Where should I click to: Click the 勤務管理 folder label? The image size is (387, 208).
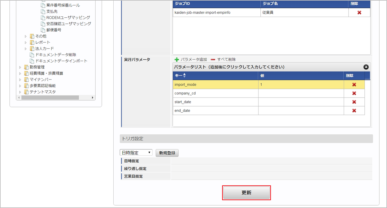pyautogui.click(x=37, y=67)
